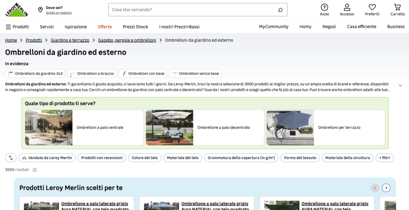This screenshot has height=210, width=409.
Task: Open Grammatura della copertura filter
Action: pos(241,158)
